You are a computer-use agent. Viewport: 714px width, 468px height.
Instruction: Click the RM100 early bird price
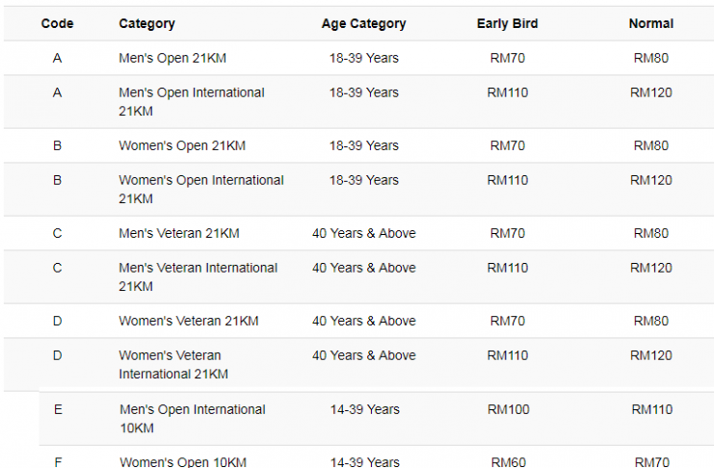[x=508, y=409]
